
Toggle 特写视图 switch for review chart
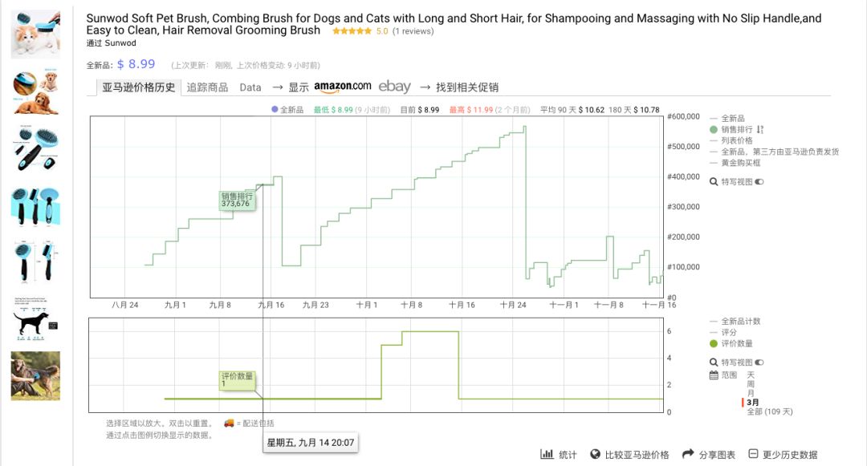(x=759, y=363)
